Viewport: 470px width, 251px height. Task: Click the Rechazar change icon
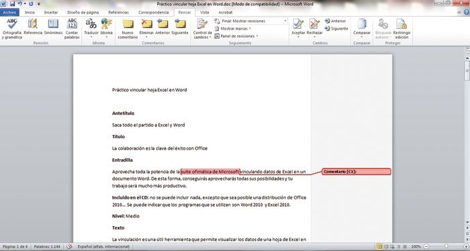314,24
